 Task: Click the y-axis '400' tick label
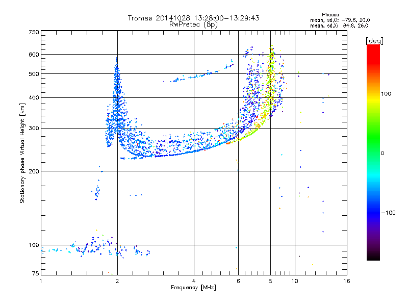34,97
